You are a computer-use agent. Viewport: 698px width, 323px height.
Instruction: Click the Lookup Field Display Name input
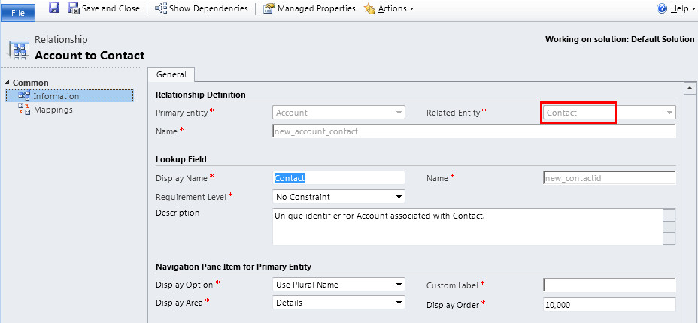tap(338, 178)
